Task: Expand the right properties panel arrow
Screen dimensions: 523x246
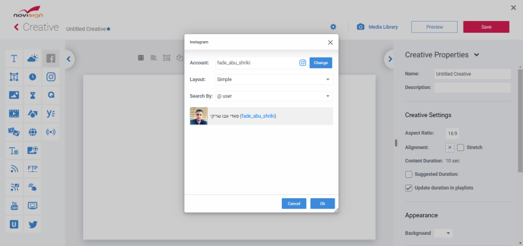Action: pyautogui.click(x=390, y=59)
